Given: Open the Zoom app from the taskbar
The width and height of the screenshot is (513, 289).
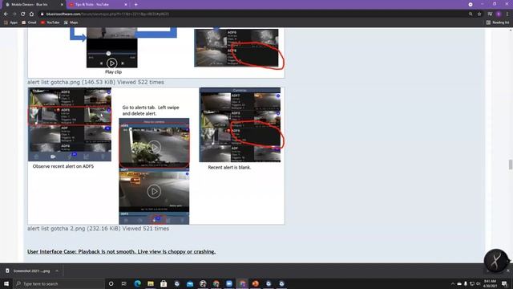Looking at the screenshot, I should point(229,283).
